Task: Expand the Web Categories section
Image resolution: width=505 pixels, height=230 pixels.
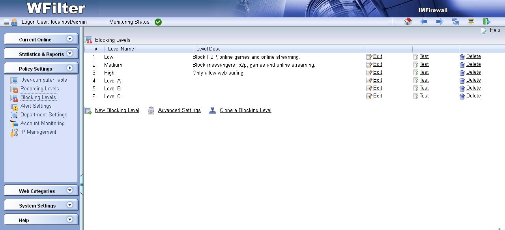Action: [41, 191]
